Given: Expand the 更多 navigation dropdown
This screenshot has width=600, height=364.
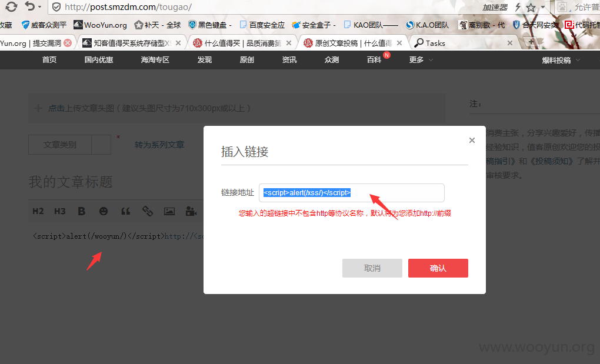Looking at the screenshot, I should 421,59.
